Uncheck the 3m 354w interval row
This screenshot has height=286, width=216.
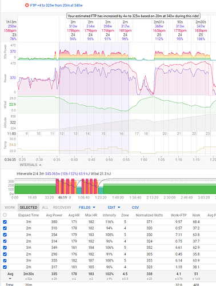coord(5,235)
